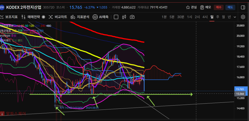
Task: Toggle the 240 moving average legend
Action: click(x=43, y=26)
